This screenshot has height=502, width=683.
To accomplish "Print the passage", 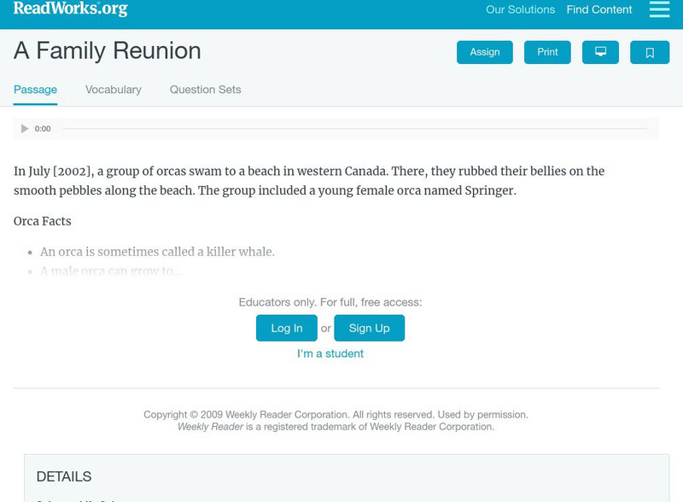I will coord(547,52).
